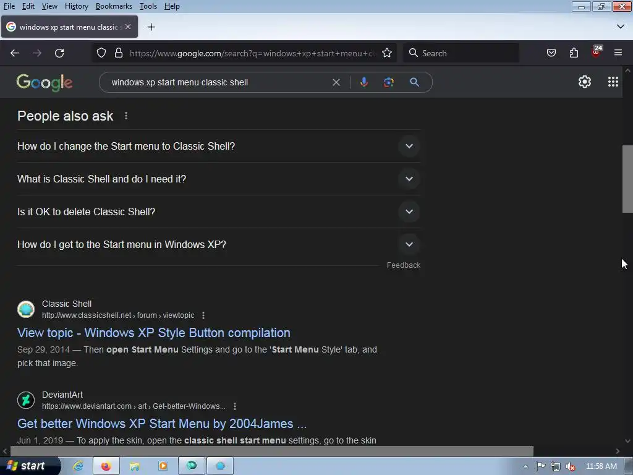Expand "What is Classic Shell" question
Image resolution: width=633 pixels, height=475 pixels.
(x=218, y=179)
